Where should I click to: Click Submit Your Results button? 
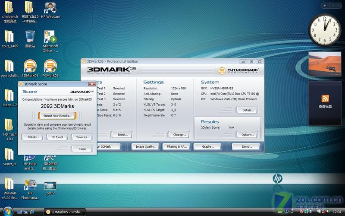pyautogui.click(x=57, y=116)
